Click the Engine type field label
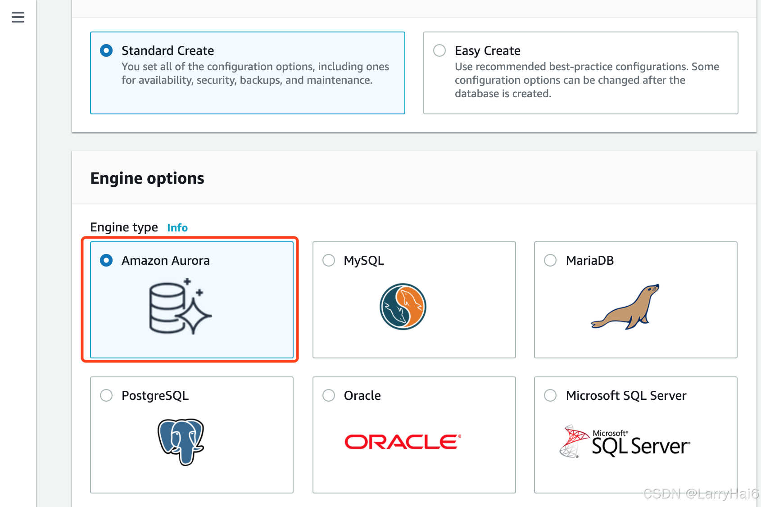 [x=124, y=227]
